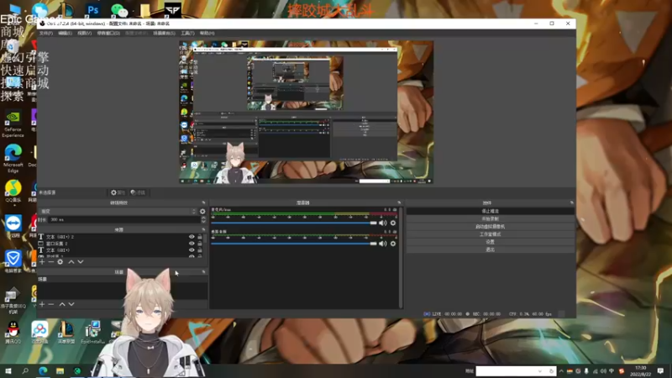Increase the 300 ms transition duration
Viewport: 672px width, 378px height.
tap(203, 218)
